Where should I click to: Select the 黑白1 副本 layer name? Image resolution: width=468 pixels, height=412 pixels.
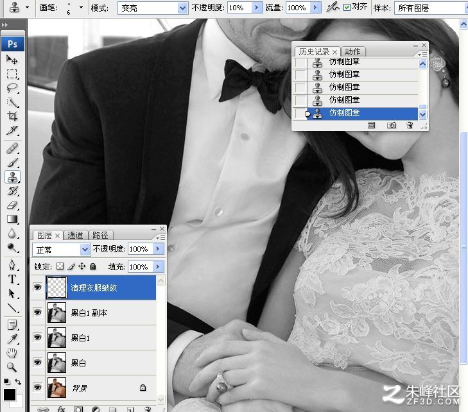tap(89, 313)
